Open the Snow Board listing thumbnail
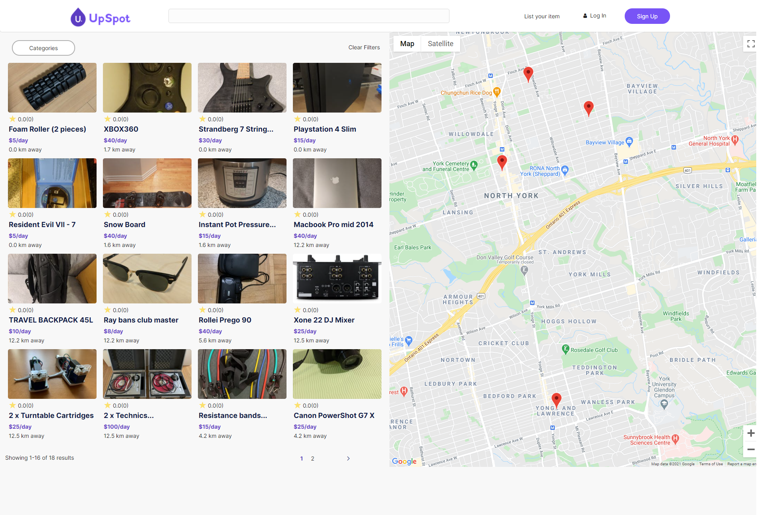763x515 pixels. [x=147, y=183]
